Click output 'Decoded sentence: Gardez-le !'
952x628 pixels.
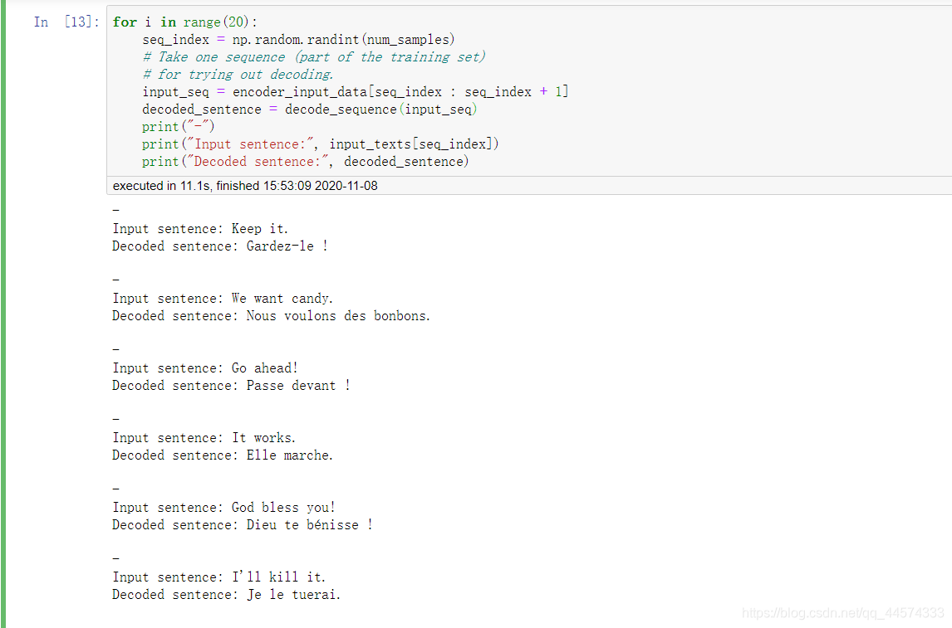coord(220,246)
